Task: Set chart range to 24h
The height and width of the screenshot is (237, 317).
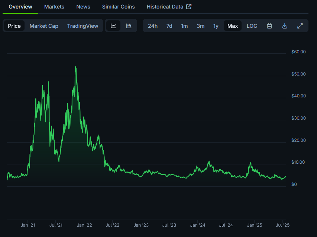Action: pos(153,26)
